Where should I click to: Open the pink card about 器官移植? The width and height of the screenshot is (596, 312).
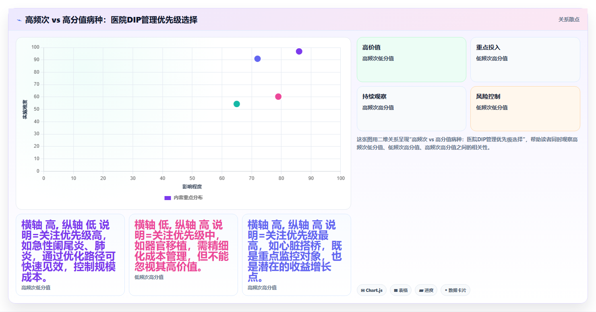[183, 255]
